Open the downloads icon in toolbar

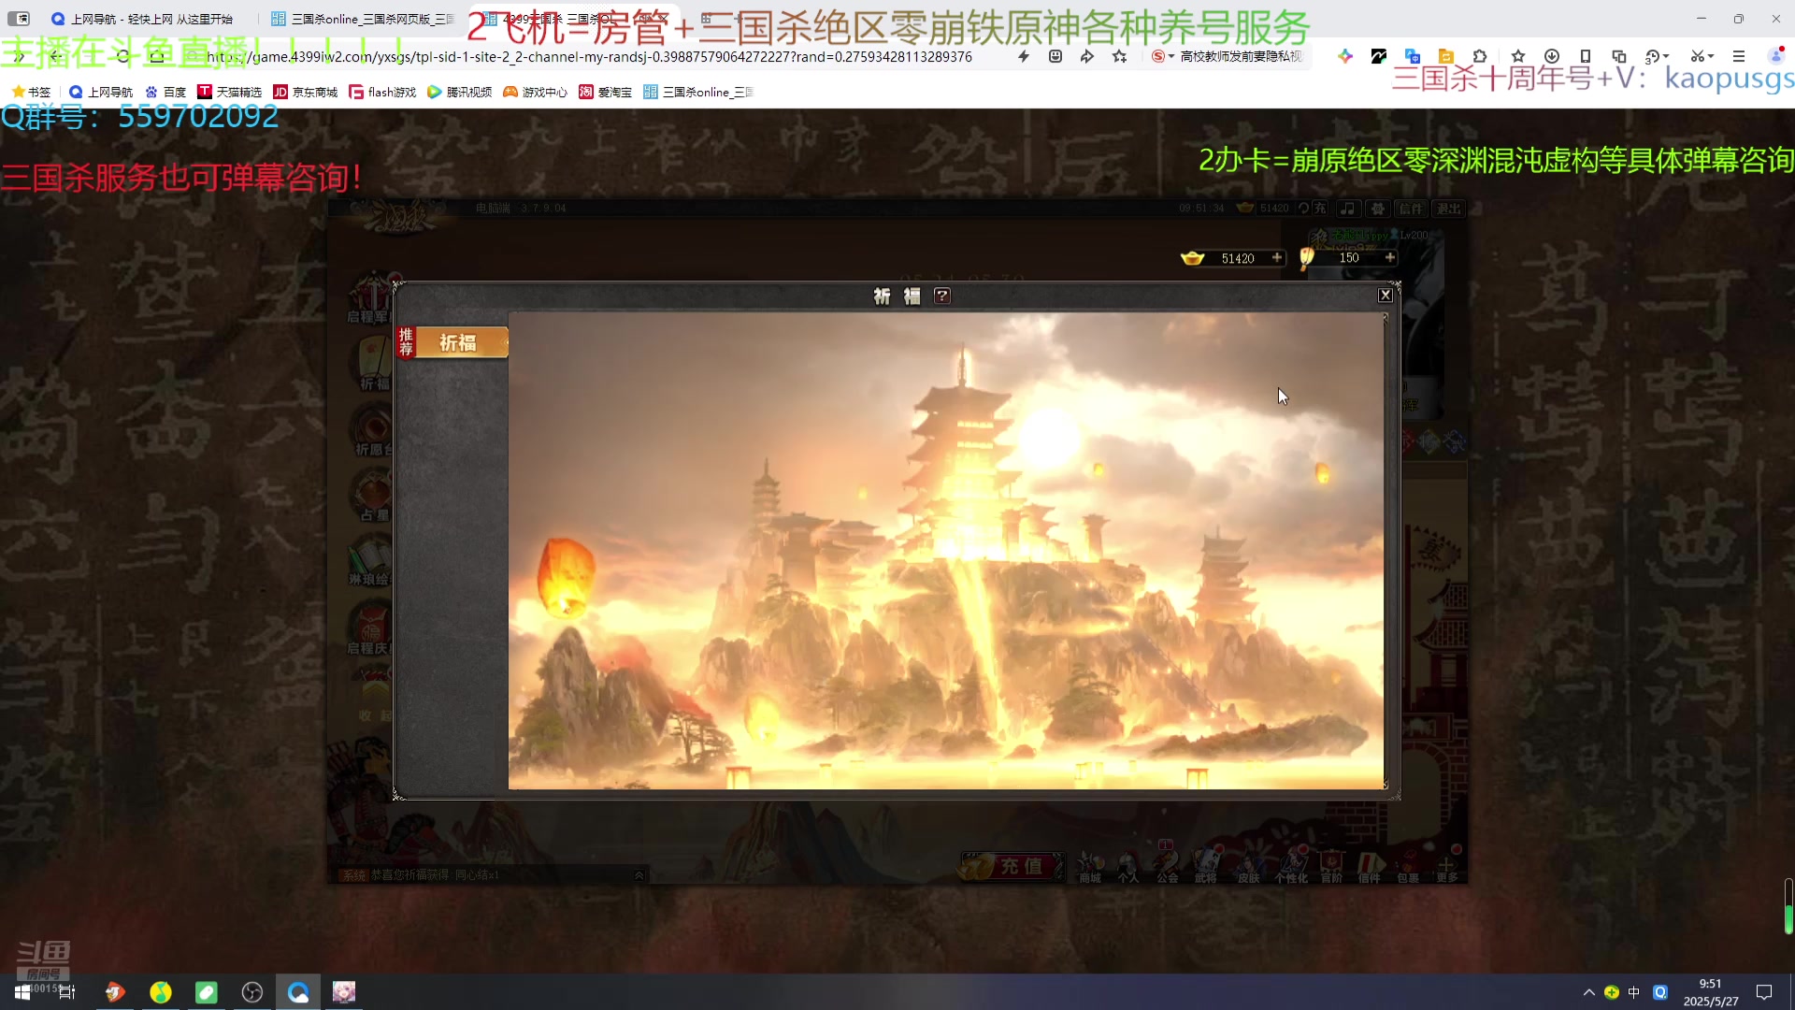point(1552,57)
